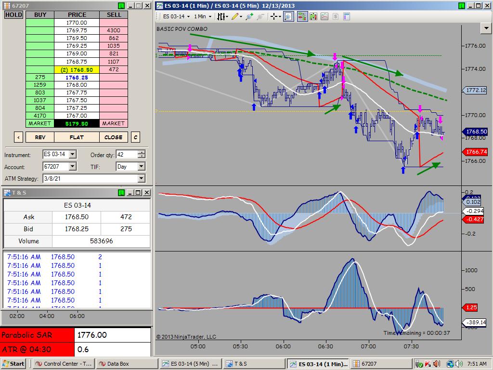Viewport: 493px width, 370px height.
Task: Click the sell MARKET button
Action: 114,123
